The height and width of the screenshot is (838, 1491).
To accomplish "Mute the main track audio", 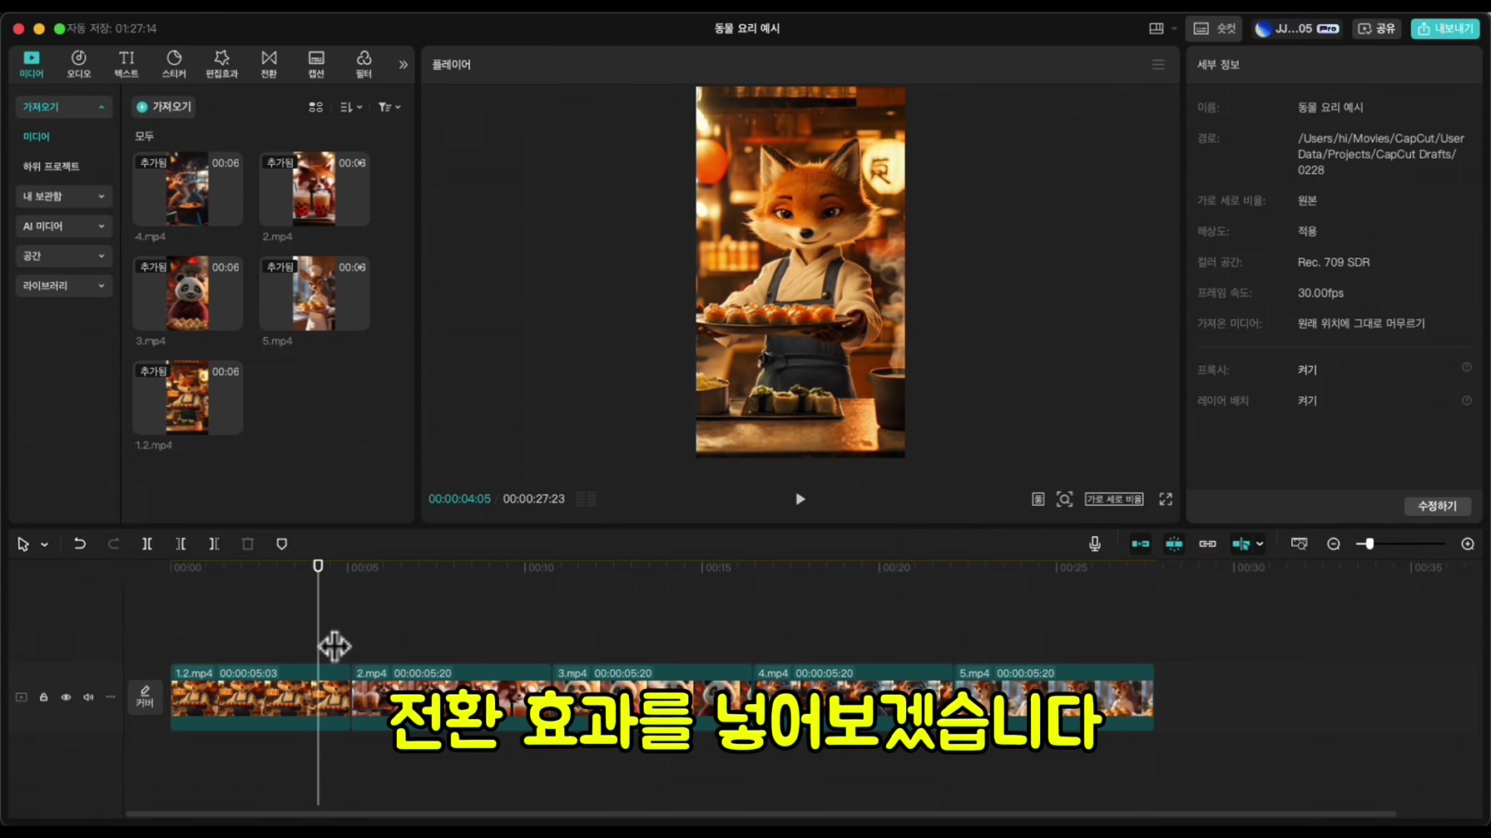I will 88,697.
